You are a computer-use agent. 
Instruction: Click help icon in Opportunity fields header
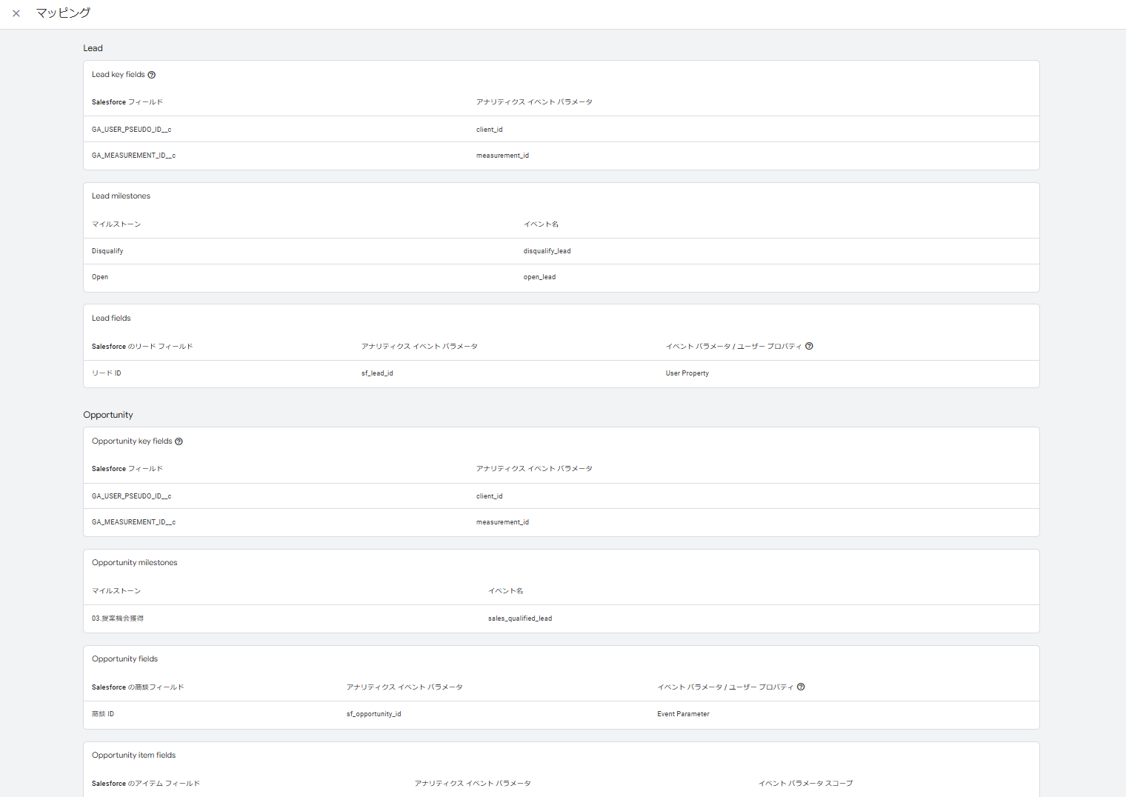[801, 687]
